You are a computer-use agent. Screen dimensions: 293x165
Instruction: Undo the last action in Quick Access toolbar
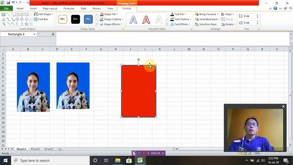13,3
